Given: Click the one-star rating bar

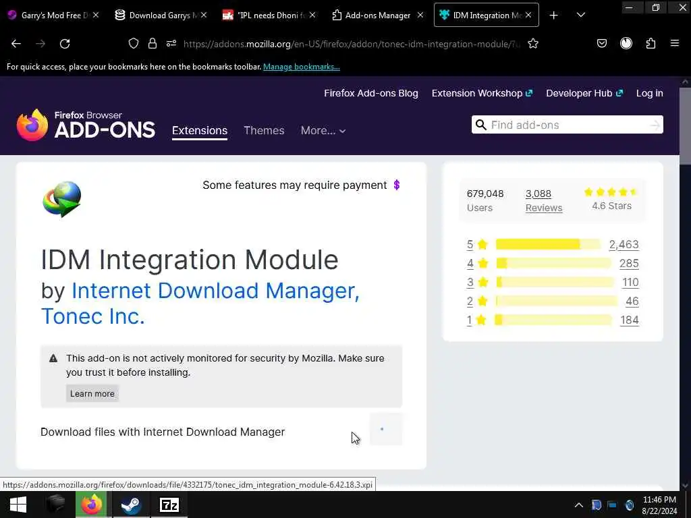Looking at the screenshot, I should pyautogui.click(x=553, y=320).
